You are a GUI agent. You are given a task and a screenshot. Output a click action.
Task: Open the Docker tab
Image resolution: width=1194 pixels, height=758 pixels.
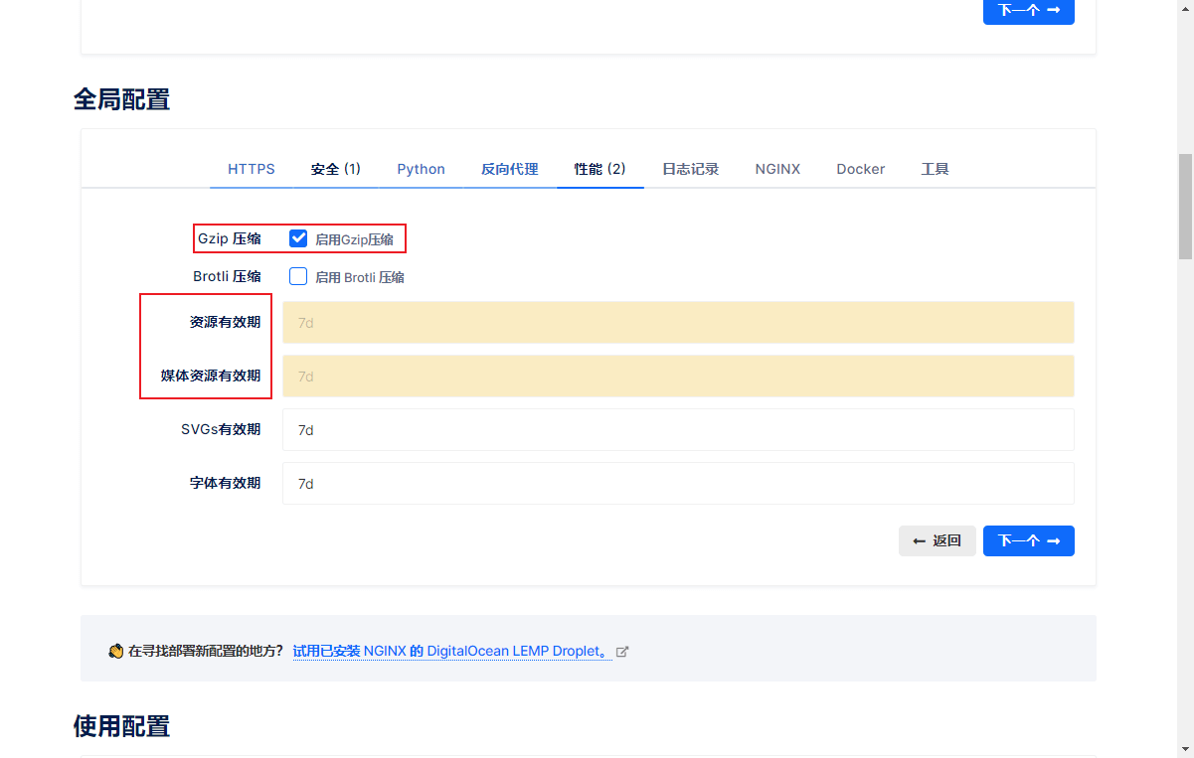pos(860,169)
